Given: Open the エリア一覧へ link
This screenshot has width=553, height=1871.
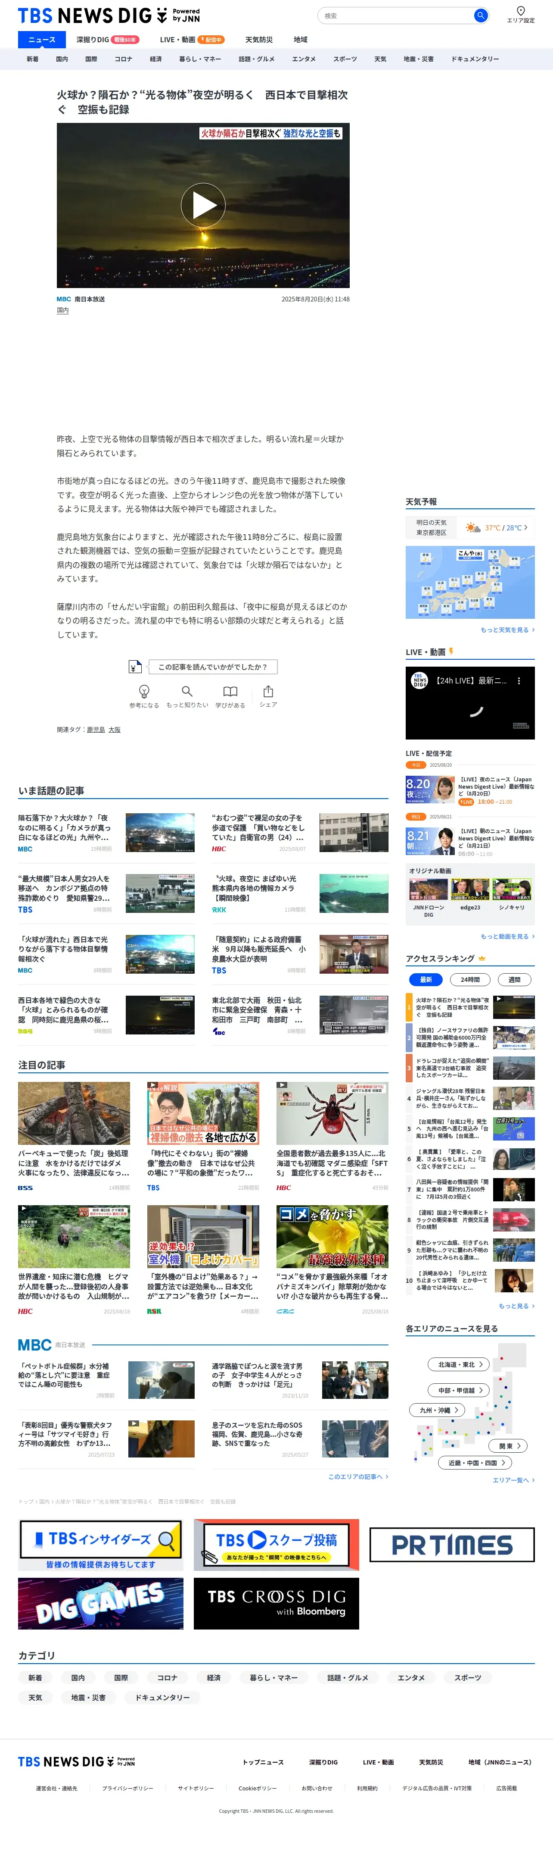Looking at the screenshot, I should point(514,1480).
